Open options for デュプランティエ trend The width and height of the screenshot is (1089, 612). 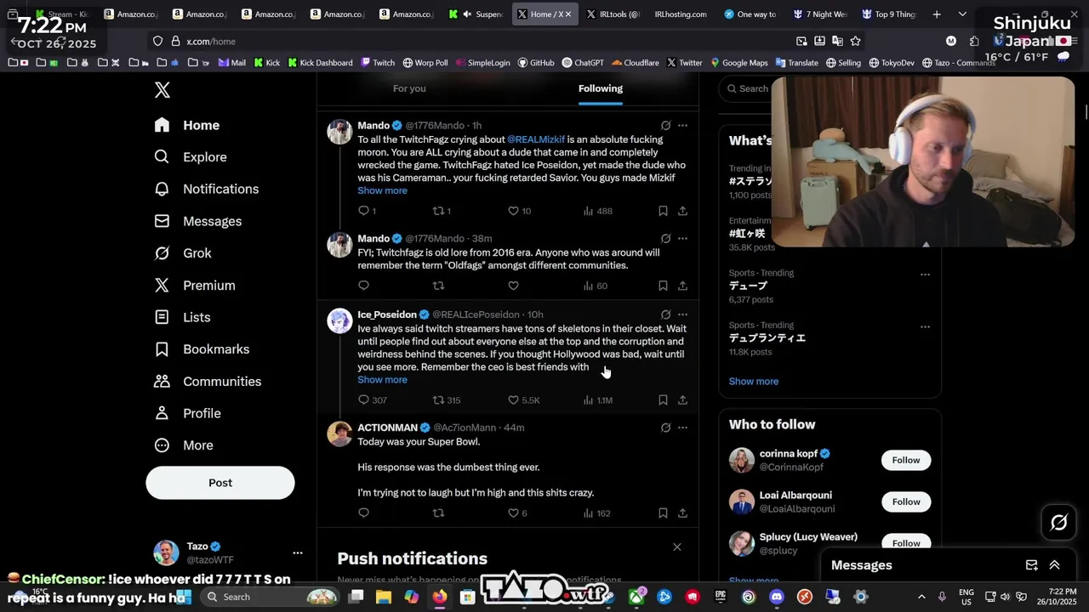tap(925, 326)
